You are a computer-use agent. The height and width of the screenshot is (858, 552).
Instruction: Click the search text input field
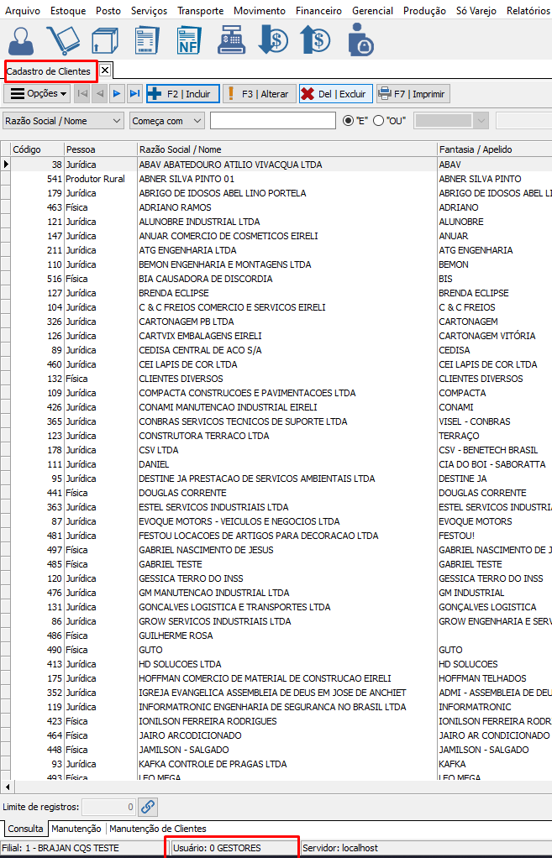click(272, 121)
